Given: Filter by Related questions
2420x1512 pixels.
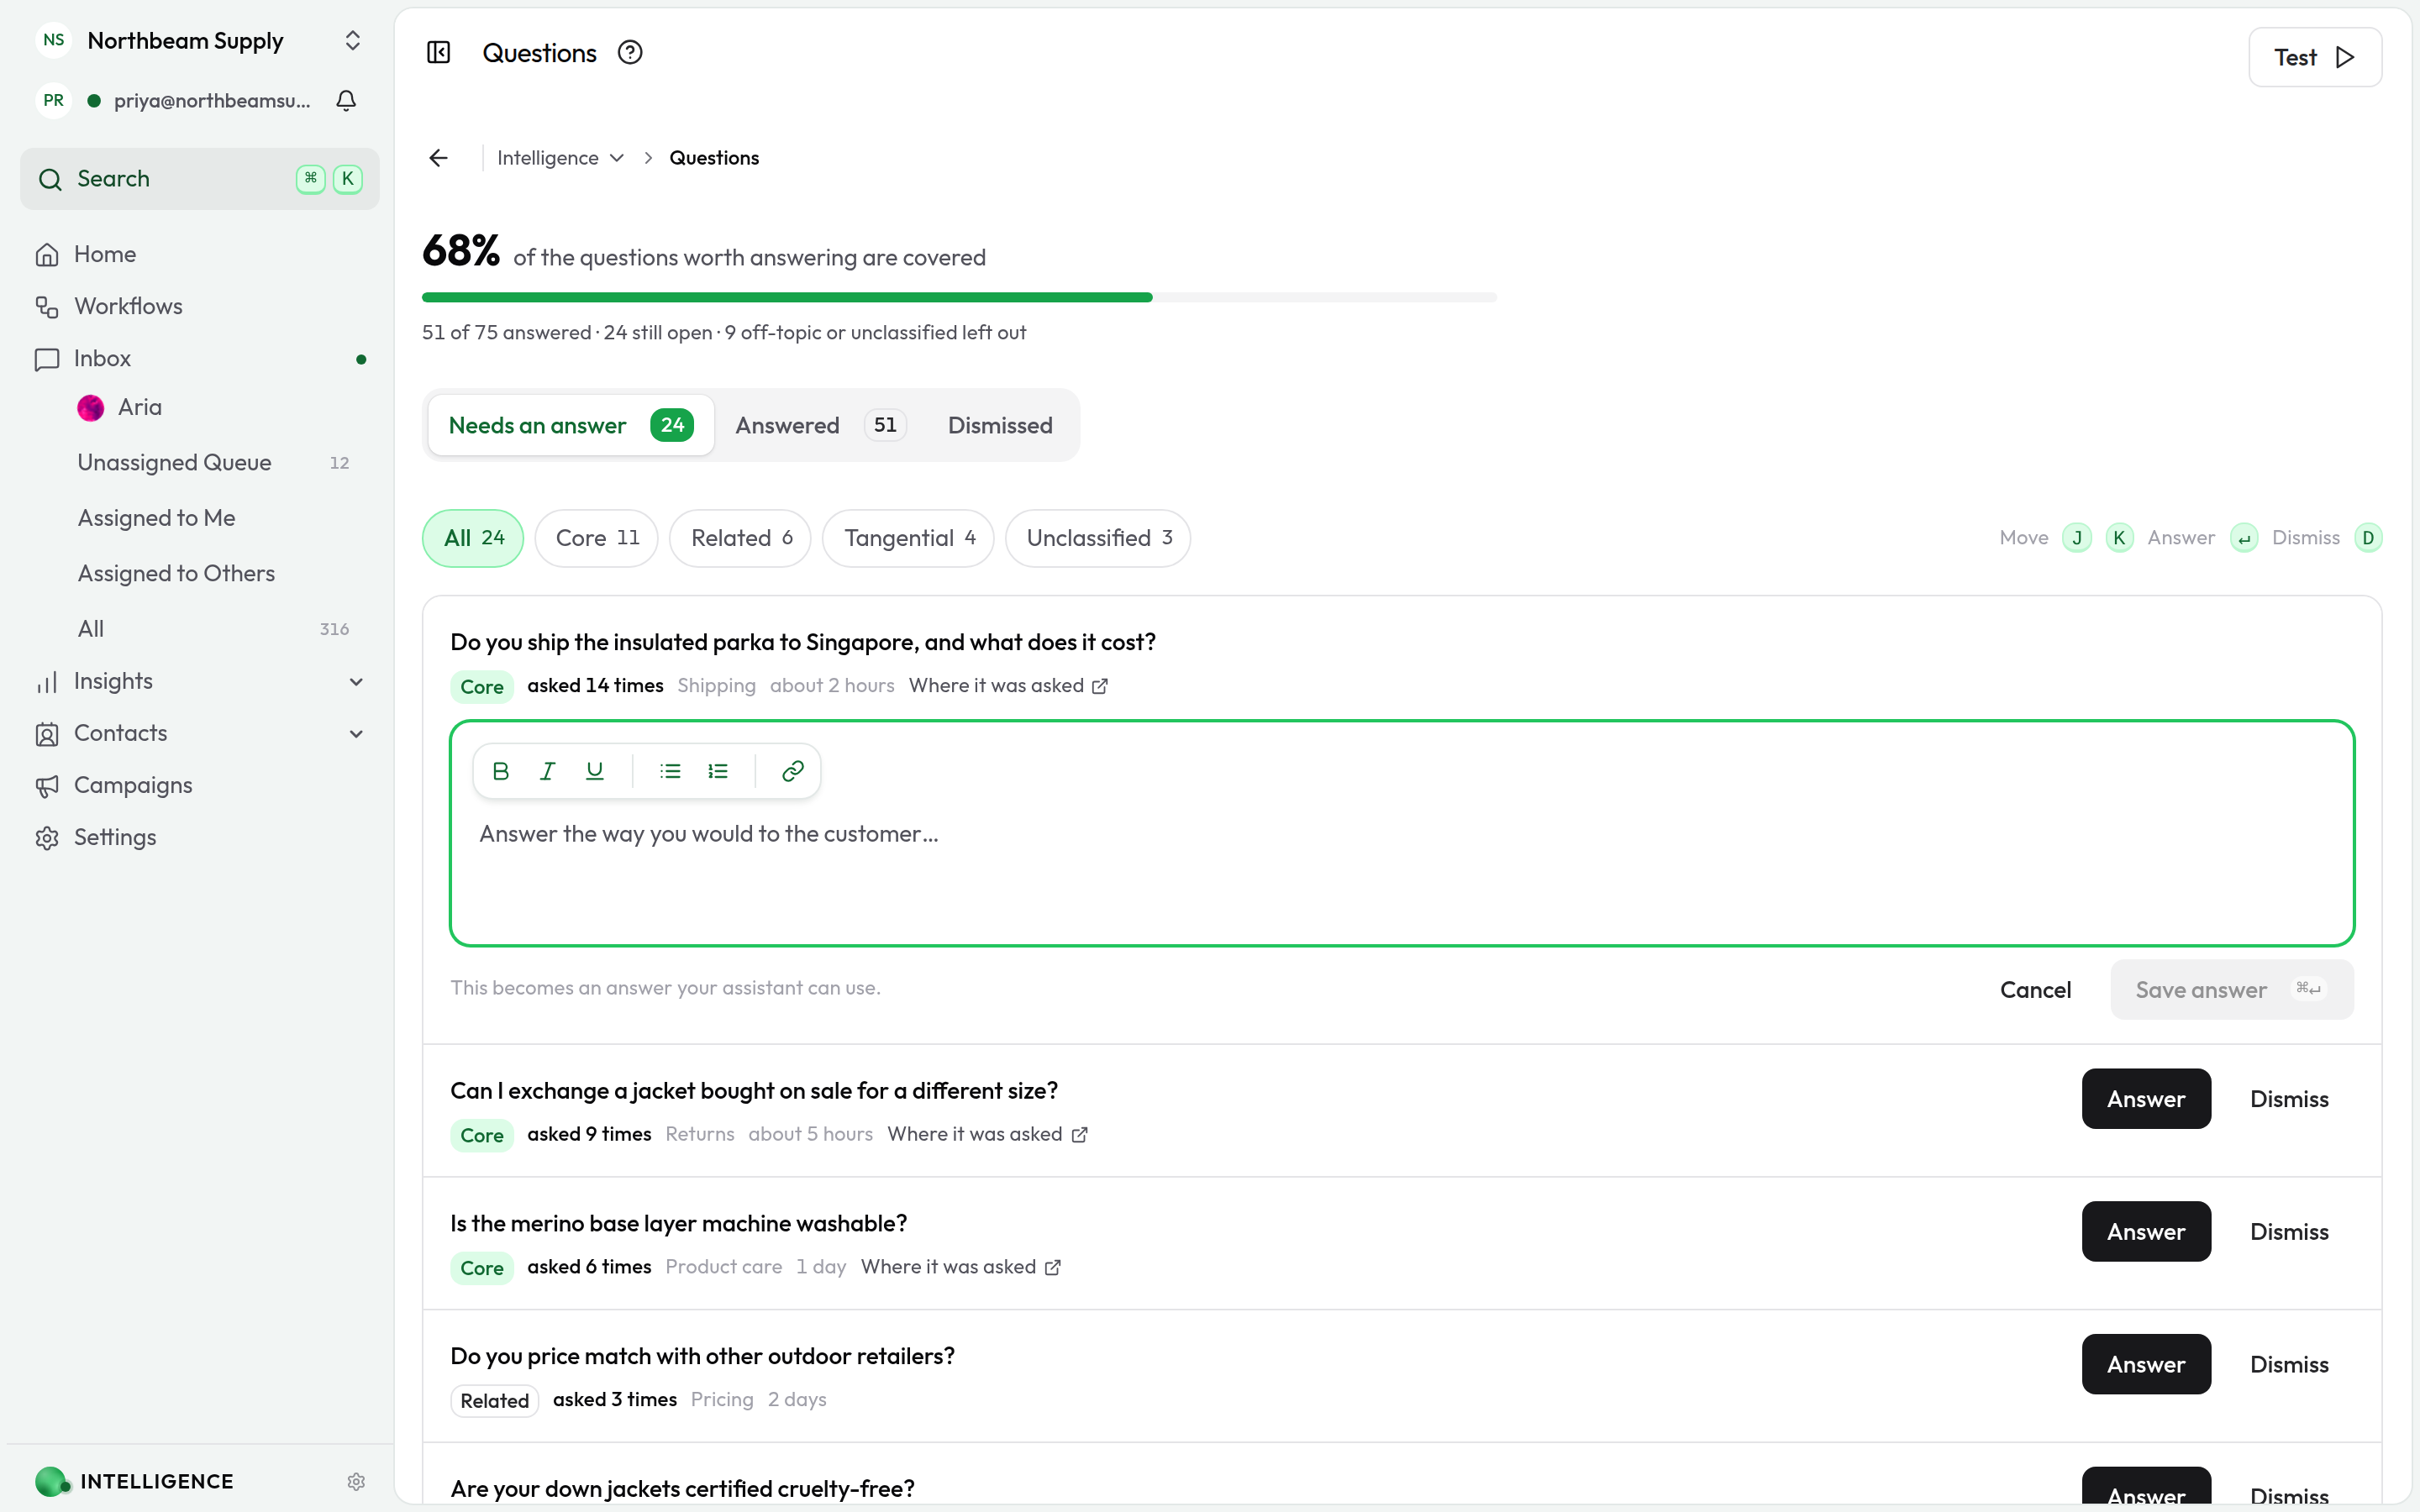Looking at the screenshot, I should (x=740, y=538).
